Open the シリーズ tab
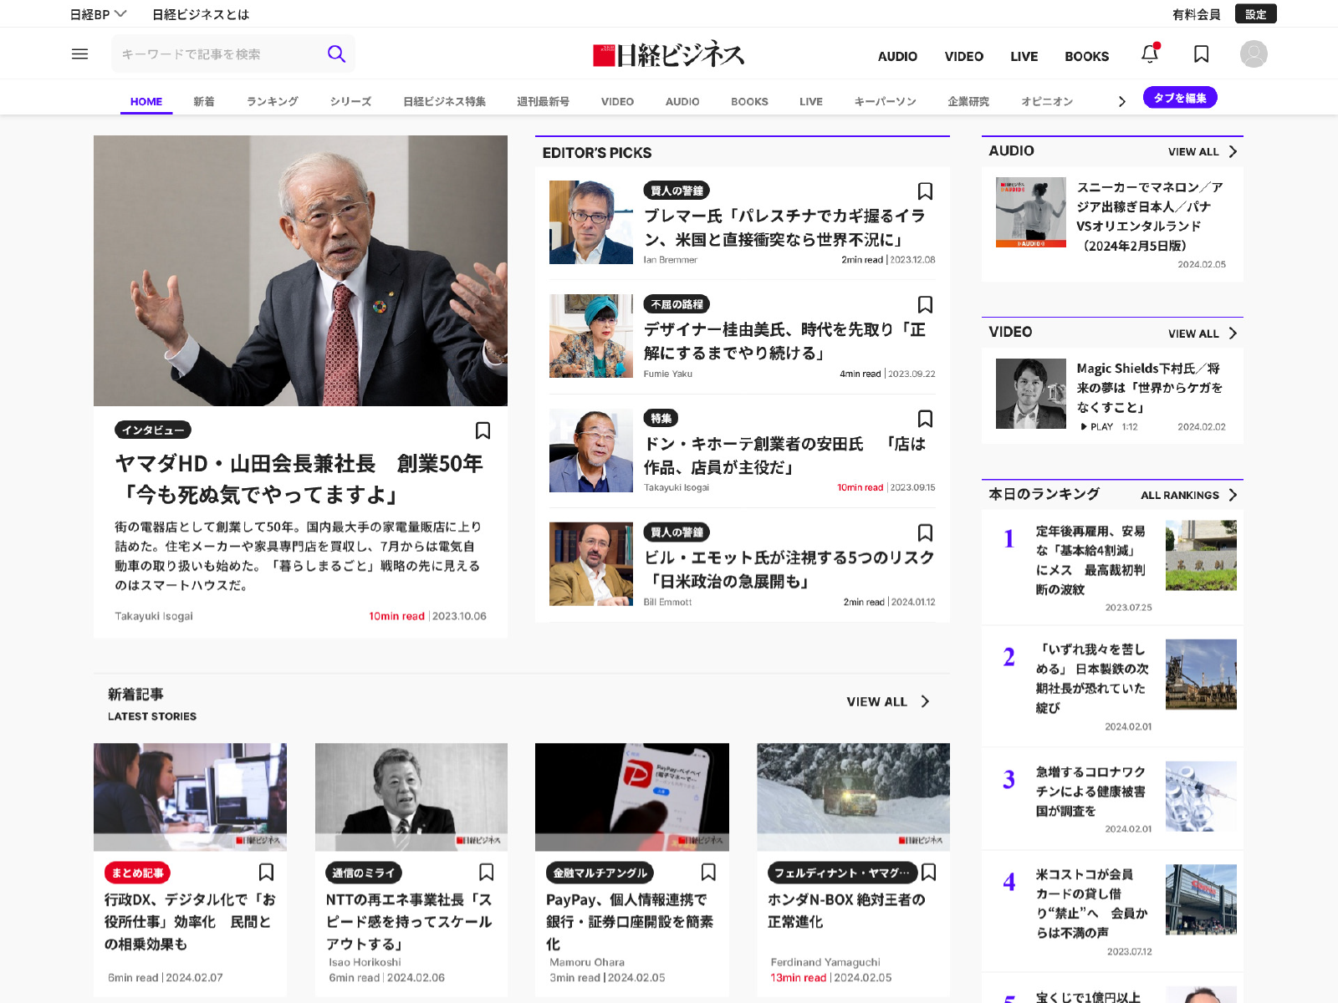 coord(350,101)
